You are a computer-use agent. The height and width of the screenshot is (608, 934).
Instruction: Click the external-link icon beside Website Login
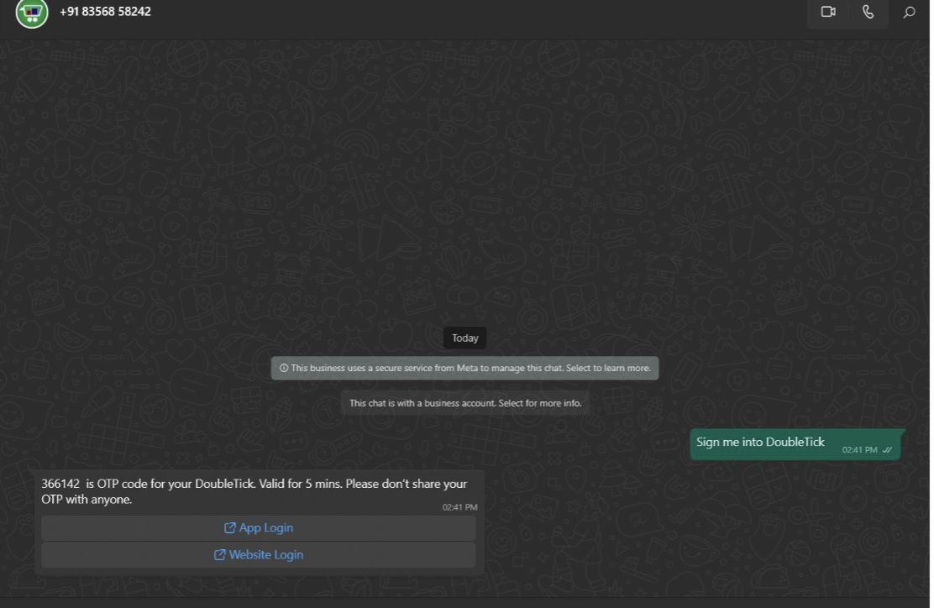click(x=220, y=555)
